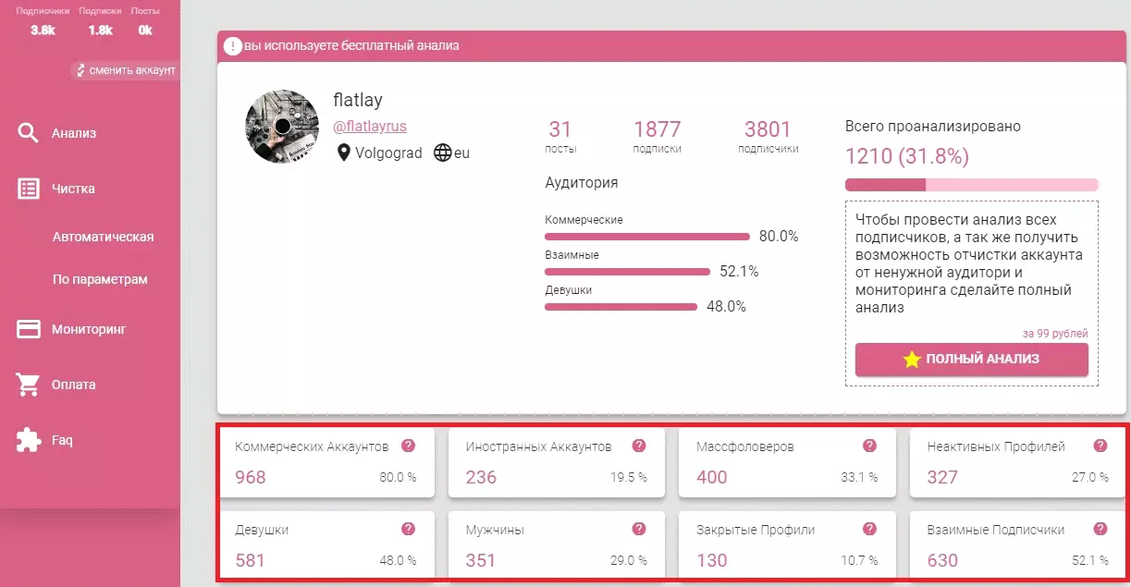Click help icon on Закрытые Профили card

click(869, 529)
